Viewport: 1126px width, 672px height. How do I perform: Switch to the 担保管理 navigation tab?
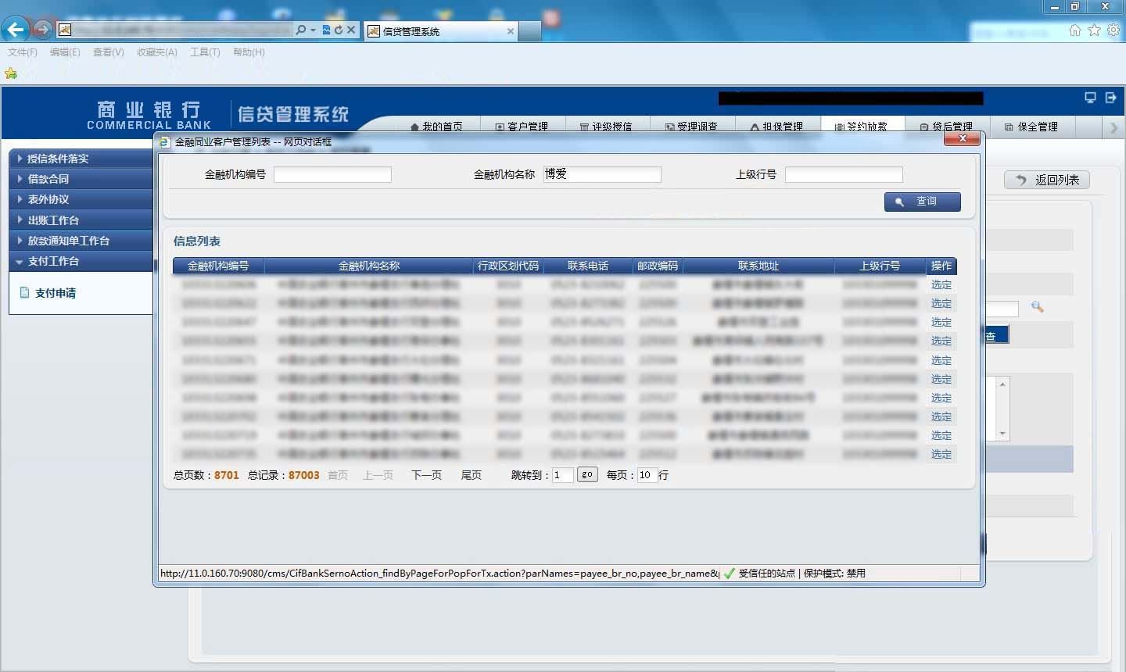(776, 127)
